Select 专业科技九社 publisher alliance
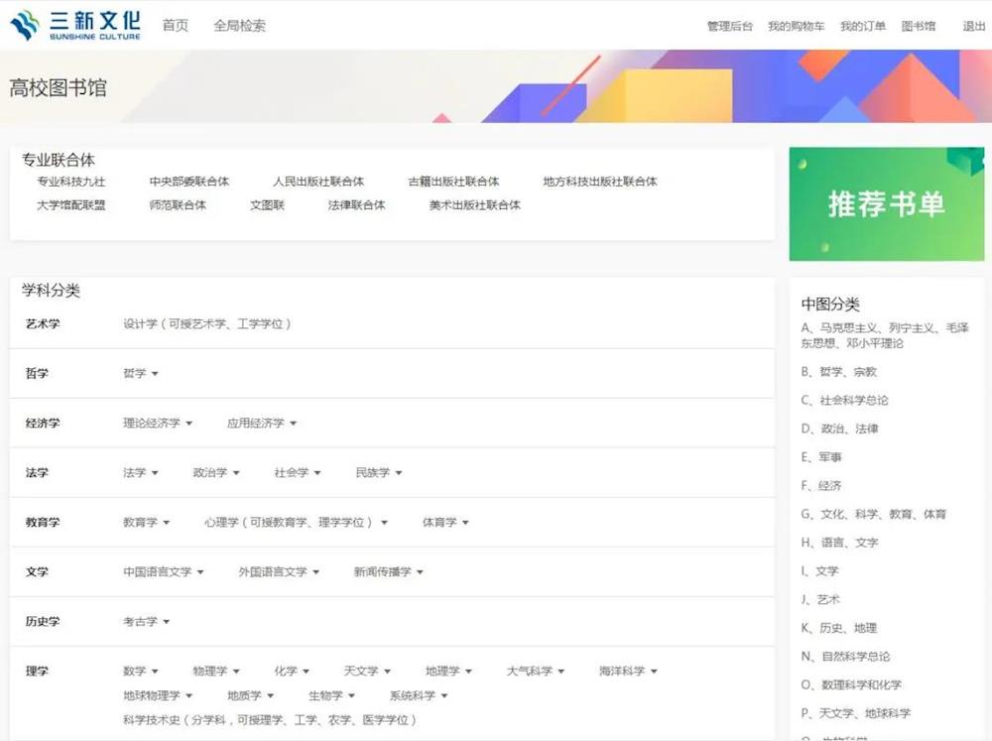992x741 pixels. pos(70,182)
